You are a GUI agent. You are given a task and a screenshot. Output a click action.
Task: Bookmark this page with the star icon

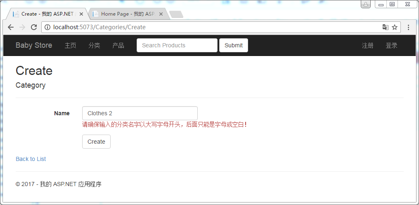coord(395,27)
